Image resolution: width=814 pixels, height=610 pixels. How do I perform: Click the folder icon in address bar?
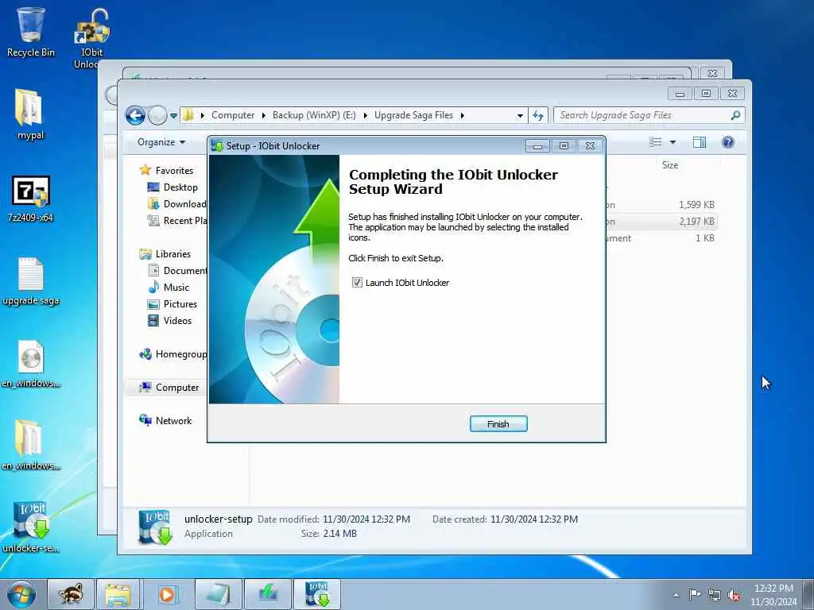(189, 115)
